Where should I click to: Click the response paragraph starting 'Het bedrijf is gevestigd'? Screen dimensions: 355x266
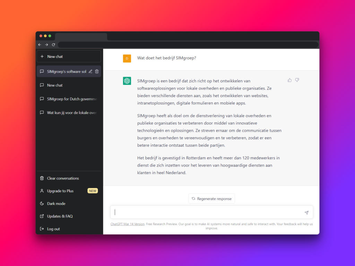click(x=208, y=165)
